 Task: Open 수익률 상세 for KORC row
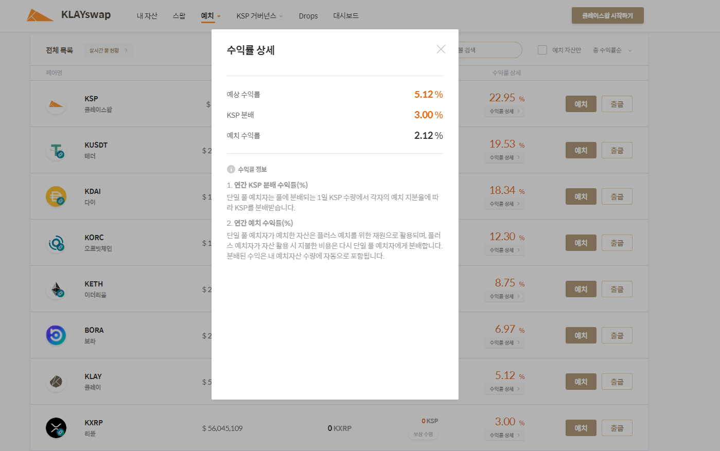pyautogui.click(x=504, y=250)
